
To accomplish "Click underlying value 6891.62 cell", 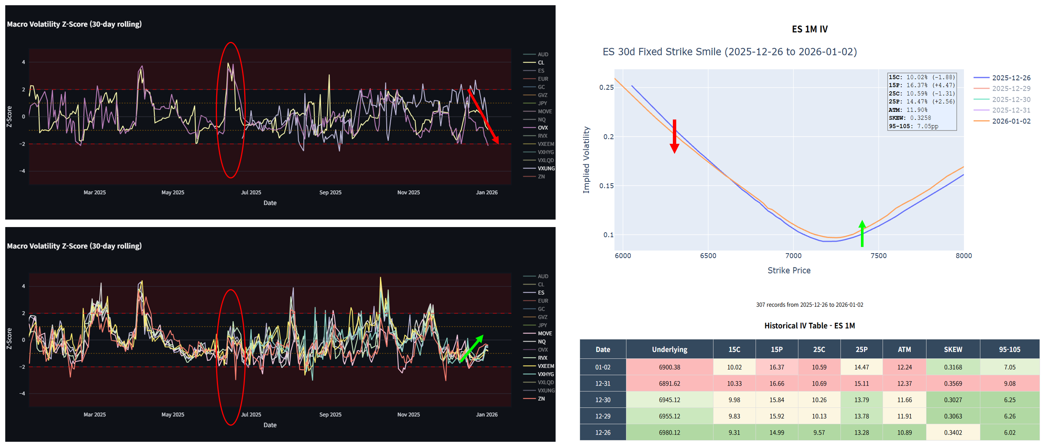I will pyautogui.click(x=669, y=383).
